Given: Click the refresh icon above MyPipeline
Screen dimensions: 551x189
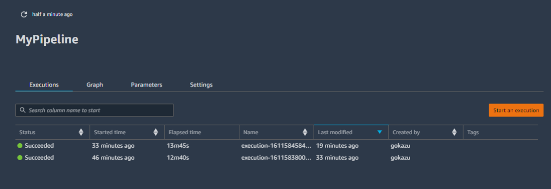Looking at the screenshot, I should [24, 14].
